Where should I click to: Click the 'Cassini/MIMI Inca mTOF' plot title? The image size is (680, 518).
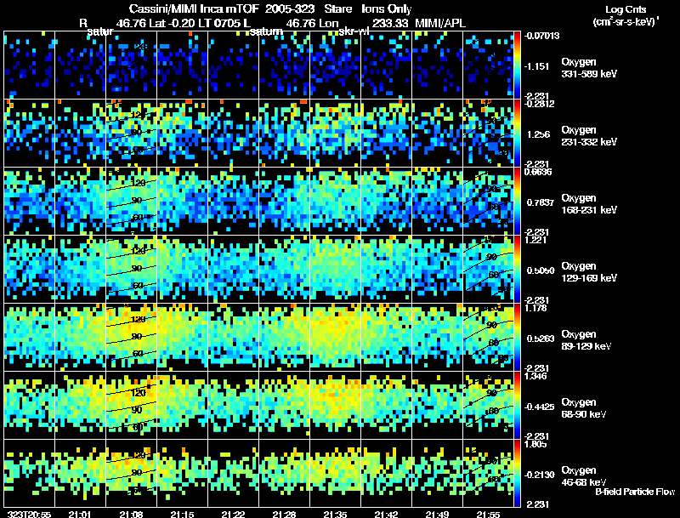pyautogui.click(x=194, y=9)
